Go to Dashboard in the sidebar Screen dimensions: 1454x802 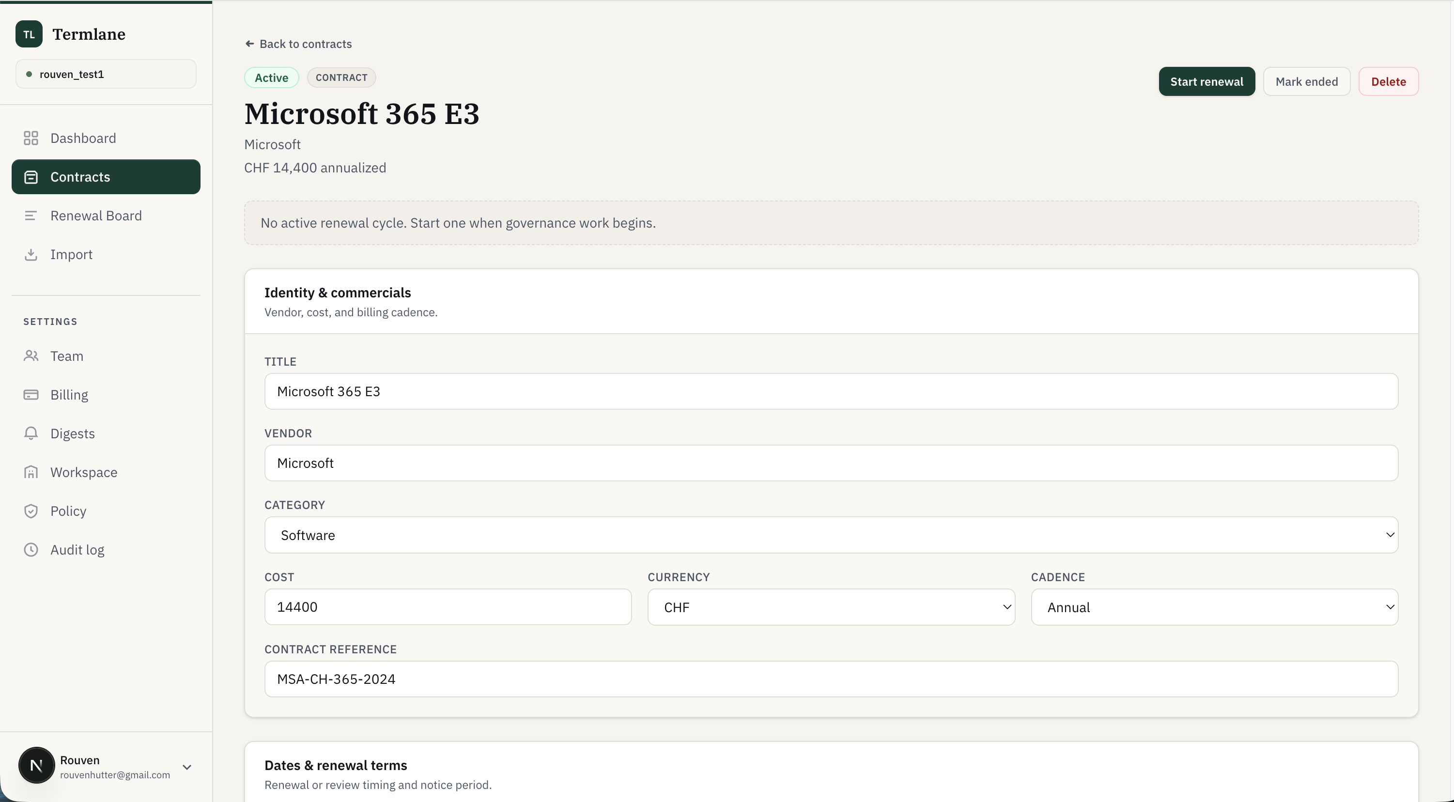click(x=106, y=139)
